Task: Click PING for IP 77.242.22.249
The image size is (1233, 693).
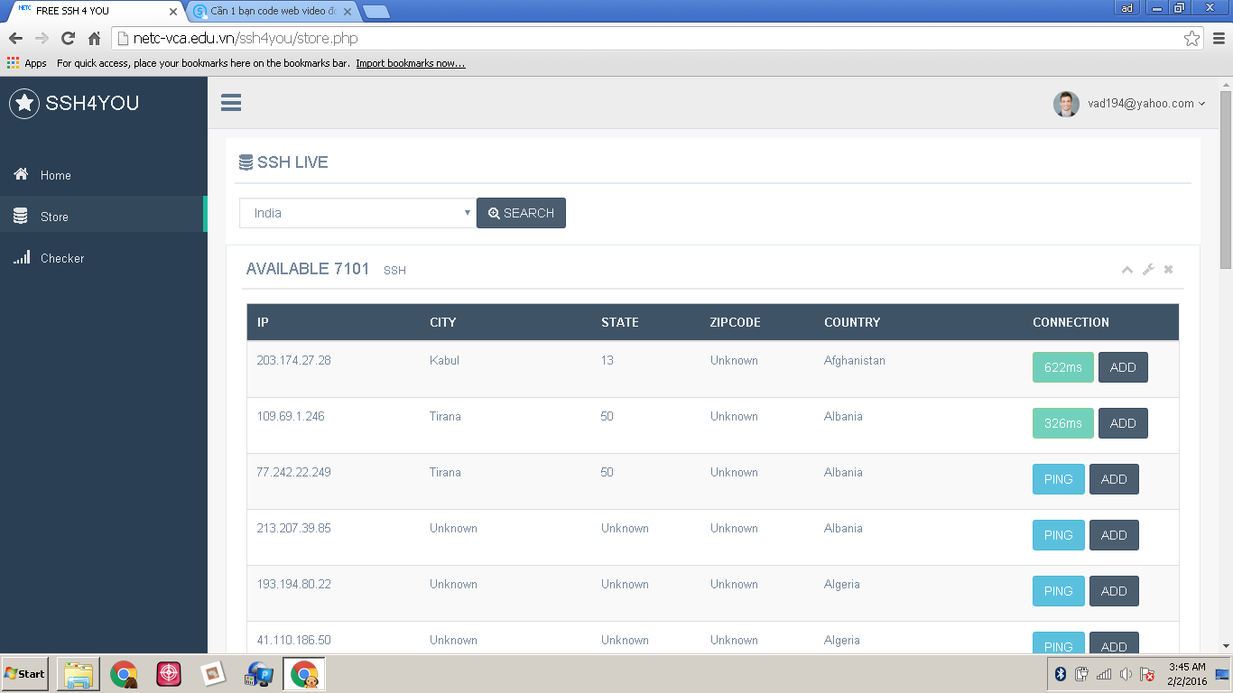Action: point(1058,479)
